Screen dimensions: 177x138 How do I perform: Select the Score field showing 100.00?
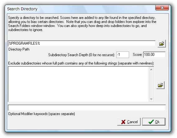tap(154, 55)
